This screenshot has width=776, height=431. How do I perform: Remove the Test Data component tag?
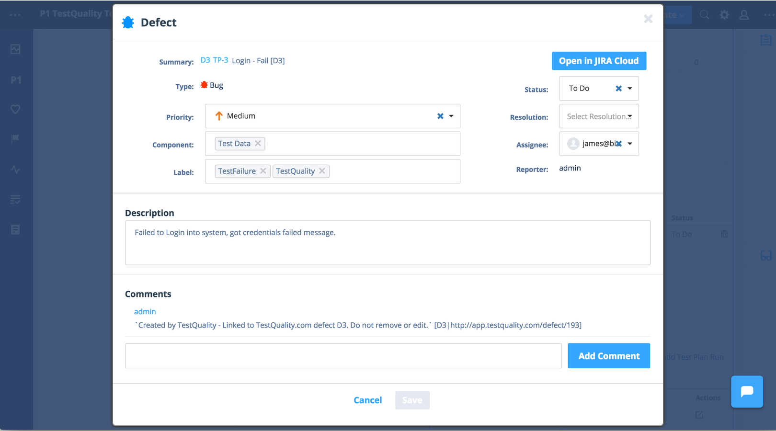coord(258,143)
